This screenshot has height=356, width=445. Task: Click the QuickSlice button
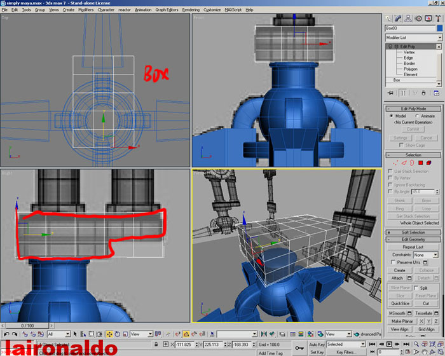[400, 303]
